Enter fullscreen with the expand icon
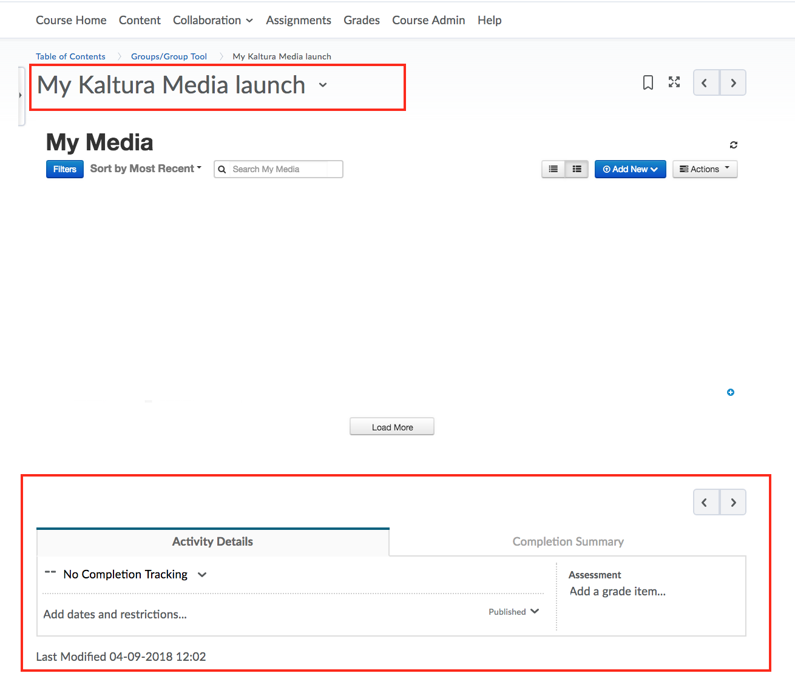 674,82
